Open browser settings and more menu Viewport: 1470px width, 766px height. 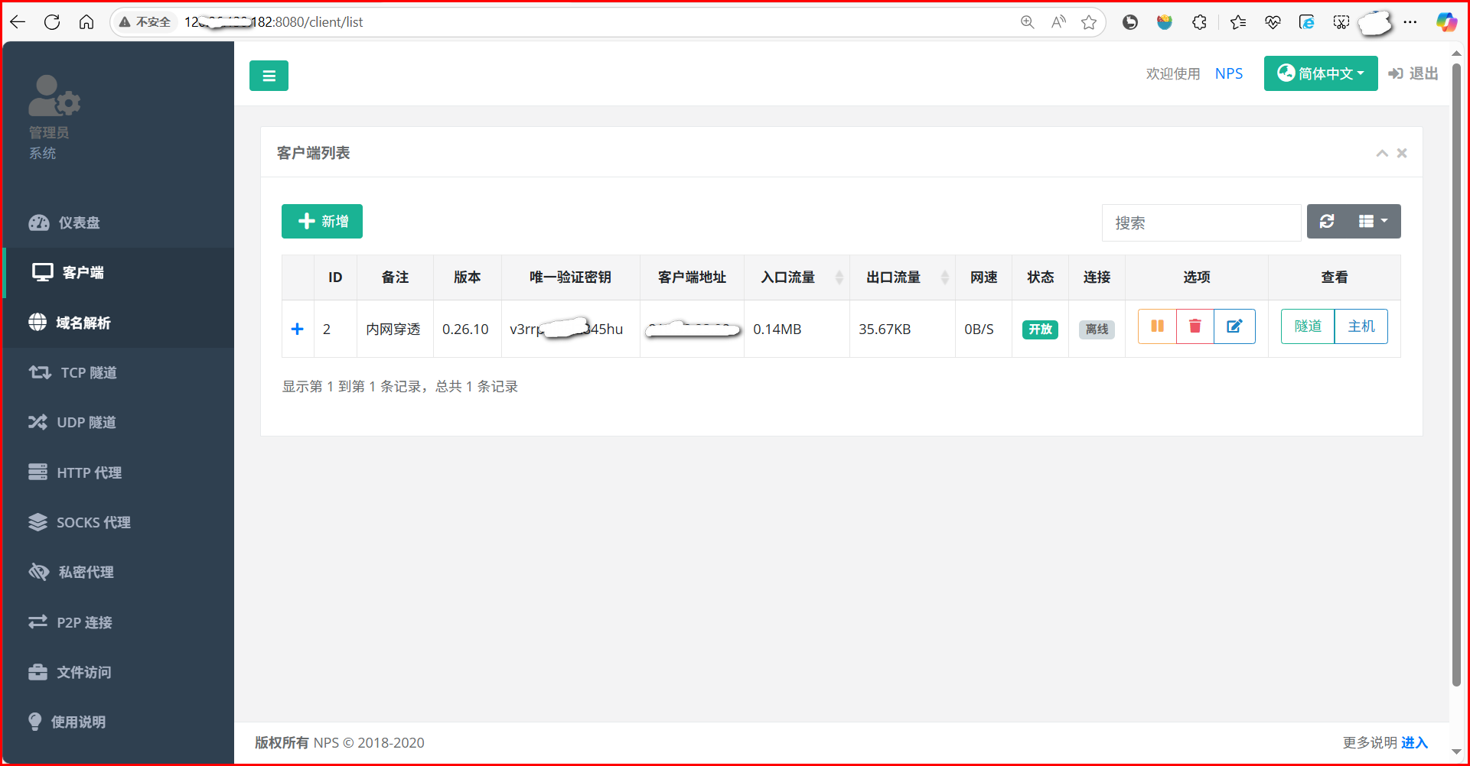pos(1410,22)
